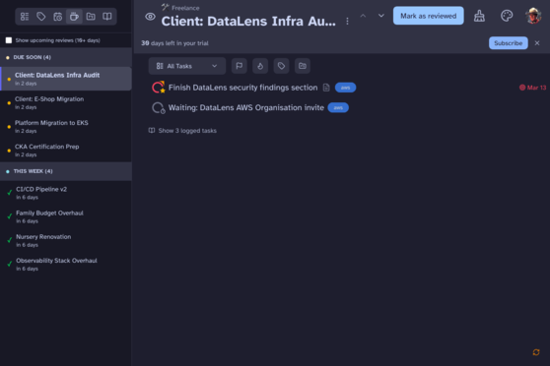Select Family Budget Overhaul project
This screenshot has width=550, height=366.
pyautogui.click(x=66, y=216)
